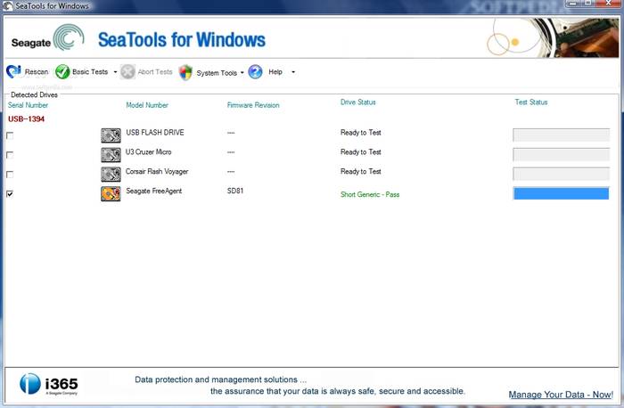Open the System Tools menu label
The image size is (624, 408).
217,73
